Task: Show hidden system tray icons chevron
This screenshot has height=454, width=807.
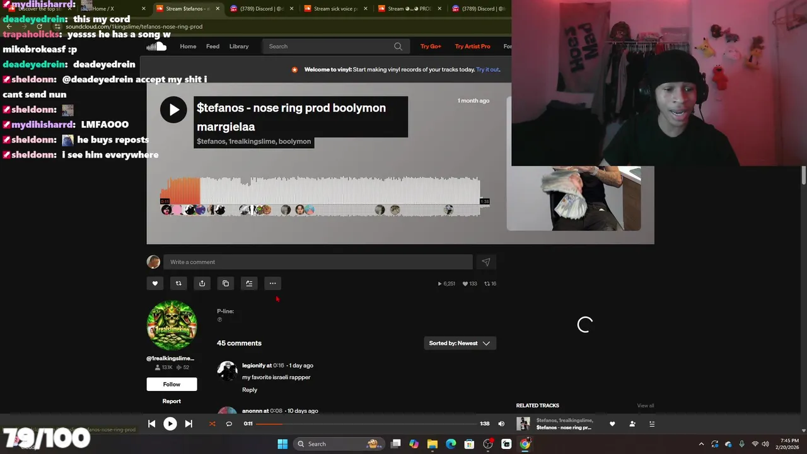Action: (x=701, y=444)
